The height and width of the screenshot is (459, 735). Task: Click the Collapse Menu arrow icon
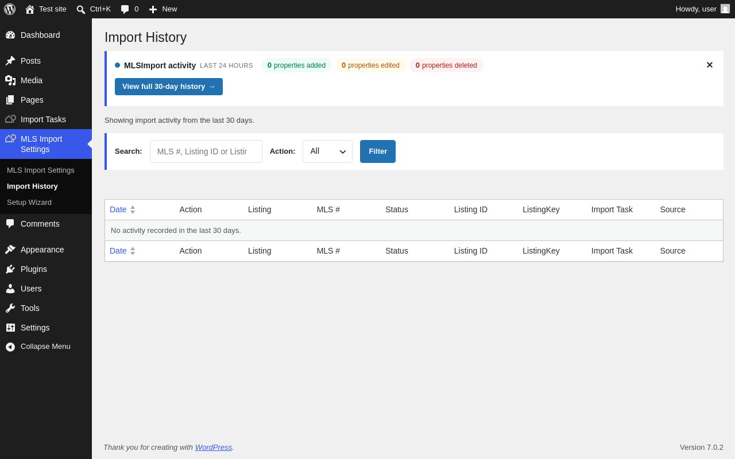coord(10,347)
